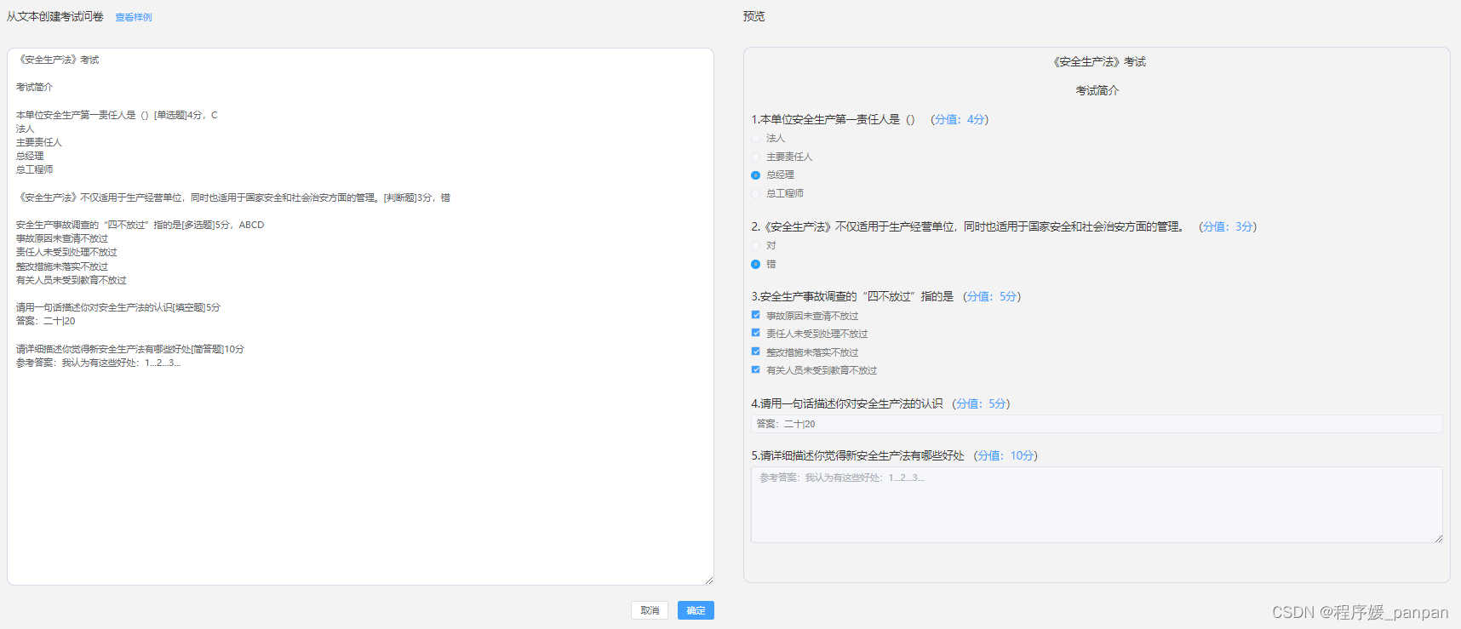Image resolution: width=1461 pixels, height=629 pixels.
Task: Click the 分值: 4分 label
Action: (x=960, y=119)
